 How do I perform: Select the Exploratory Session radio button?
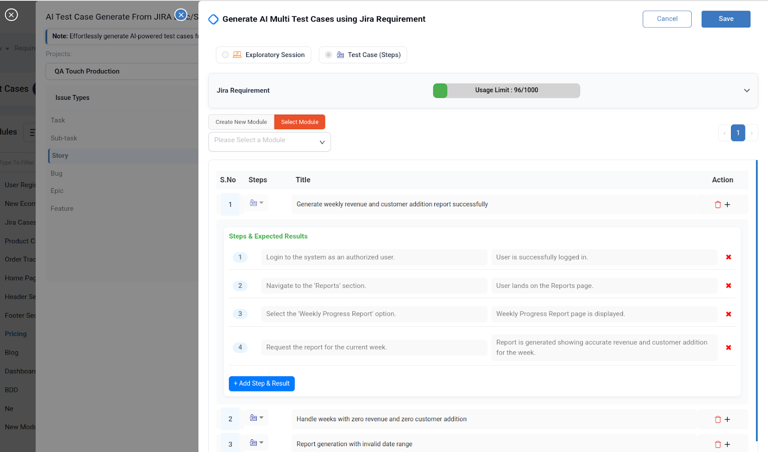pos(225,55)
